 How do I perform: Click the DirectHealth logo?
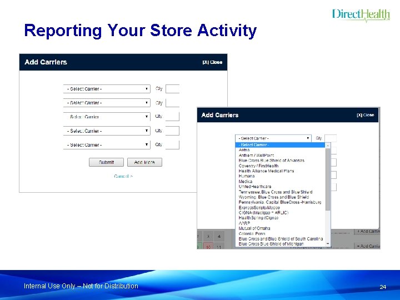tap(361, 16)
